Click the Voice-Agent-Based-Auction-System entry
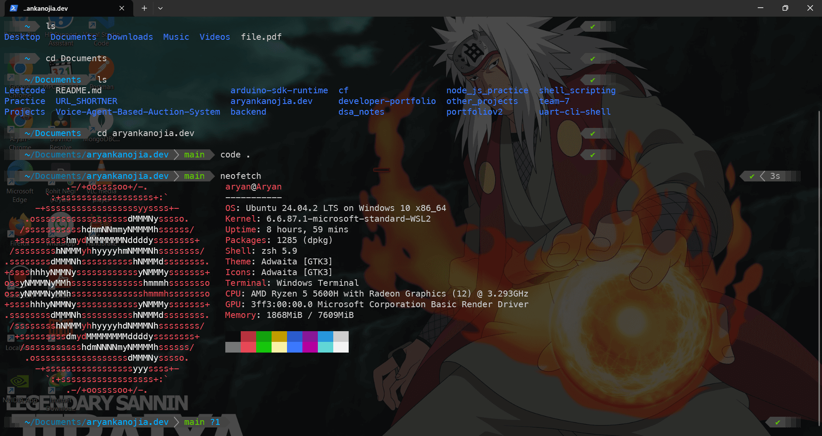 (x=138, y=112)
